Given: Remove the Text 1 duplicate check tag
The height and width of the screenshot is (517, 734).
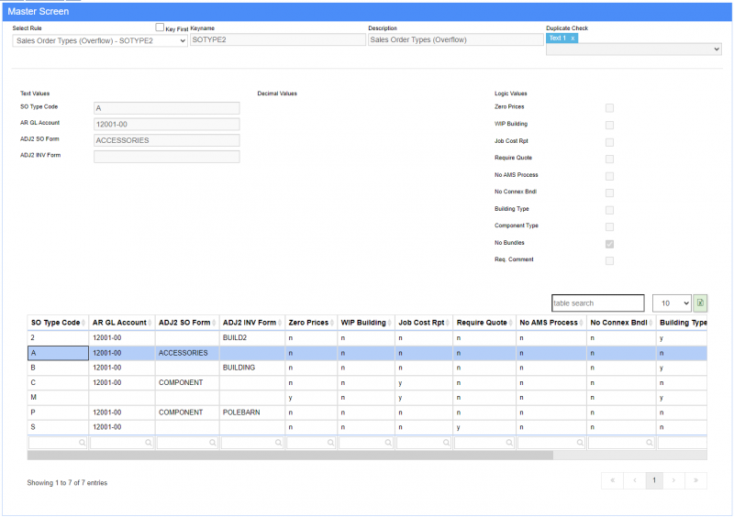Looking at the screenshot, I should [x=573, y=38].
